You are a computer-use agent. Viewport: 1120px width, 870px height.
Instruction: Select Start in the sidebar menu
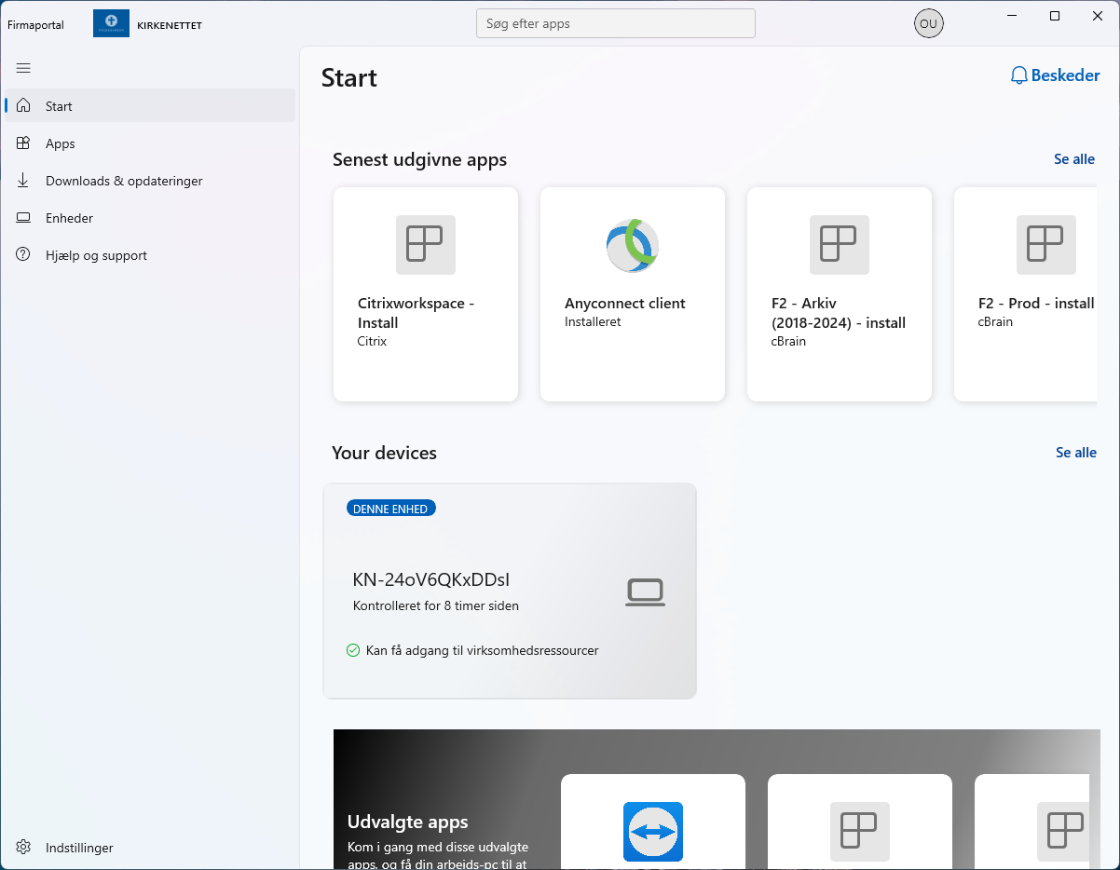[x=150, y=106]
